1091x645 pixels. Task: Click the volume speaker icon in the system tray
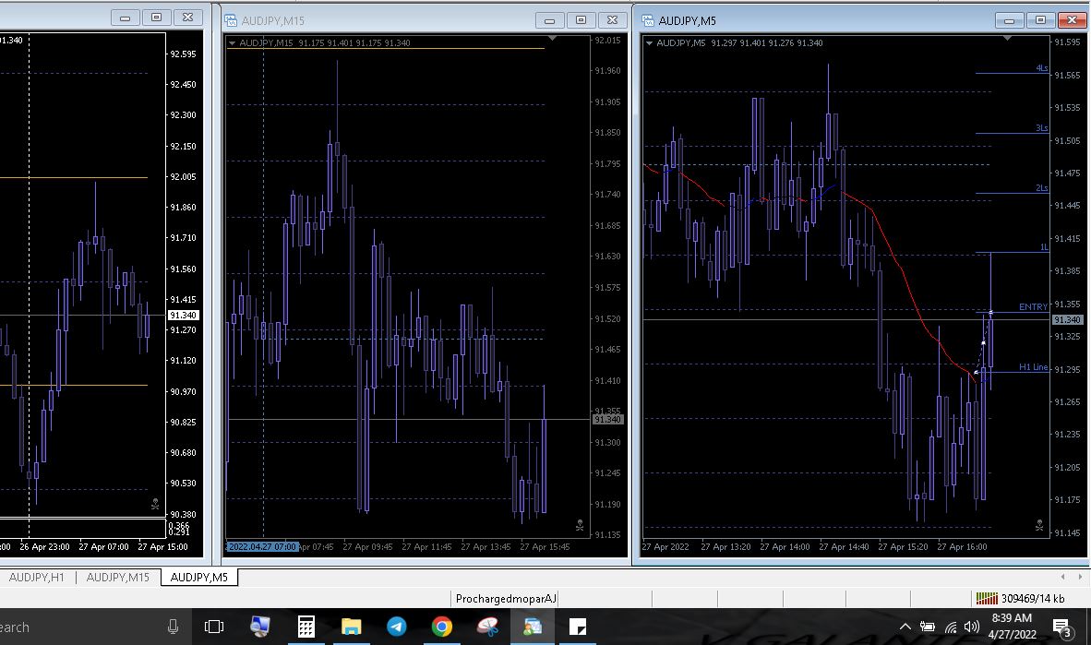coord(971,627)
